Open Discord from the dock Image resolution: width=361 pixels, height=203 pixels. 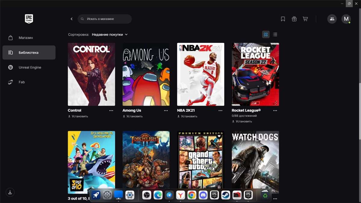pyautogui.click(x=203, y=195)
